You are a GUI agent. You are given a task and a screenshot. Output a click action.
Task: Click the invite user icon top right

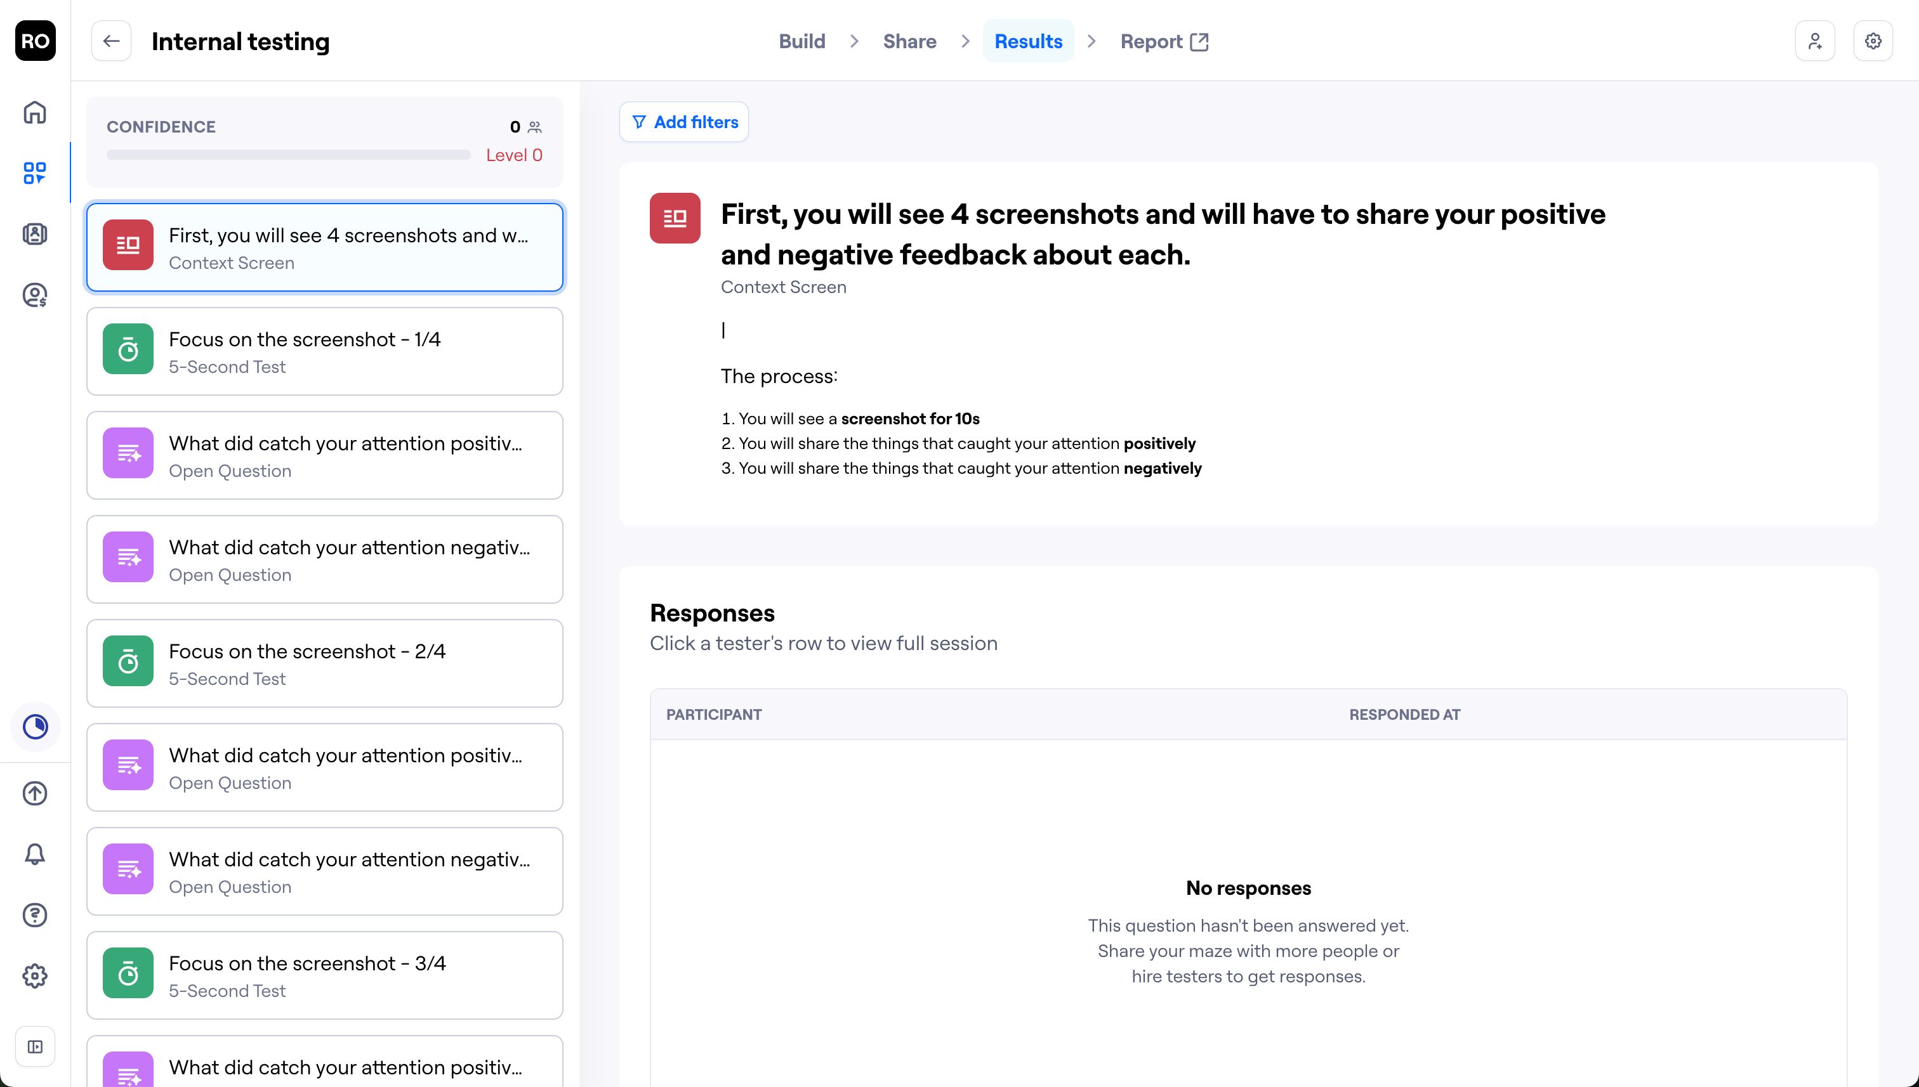1815,41
